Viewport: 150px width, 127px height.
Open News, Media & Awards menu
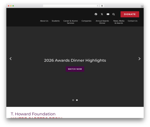[x=119, y=22]
